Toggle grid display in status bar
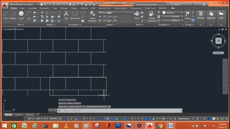This screenshot has width=230, height=129. (60, 119)
